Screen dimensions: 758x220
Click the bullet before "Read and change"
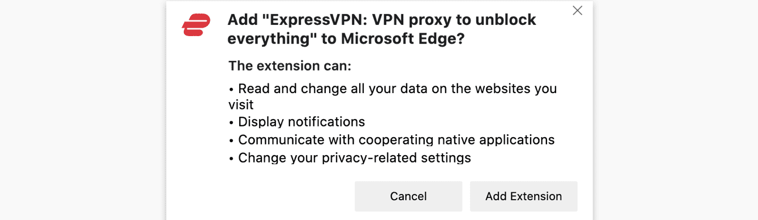[x=231, y=89]
